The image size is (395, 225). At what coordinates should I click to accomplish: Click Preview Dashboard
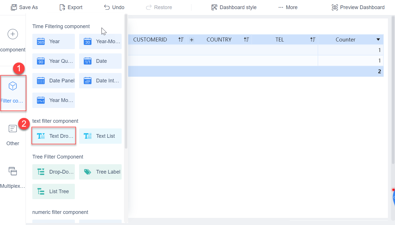tap(358, 7)
